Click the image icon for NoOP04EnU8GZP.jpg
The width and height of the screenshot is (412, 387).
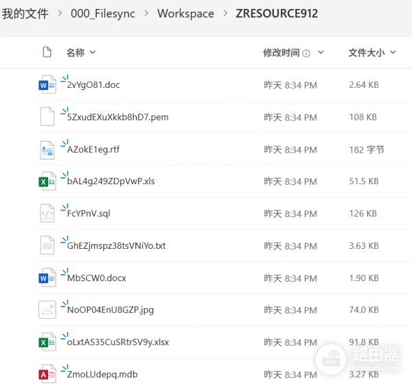(x=47, y=309)
